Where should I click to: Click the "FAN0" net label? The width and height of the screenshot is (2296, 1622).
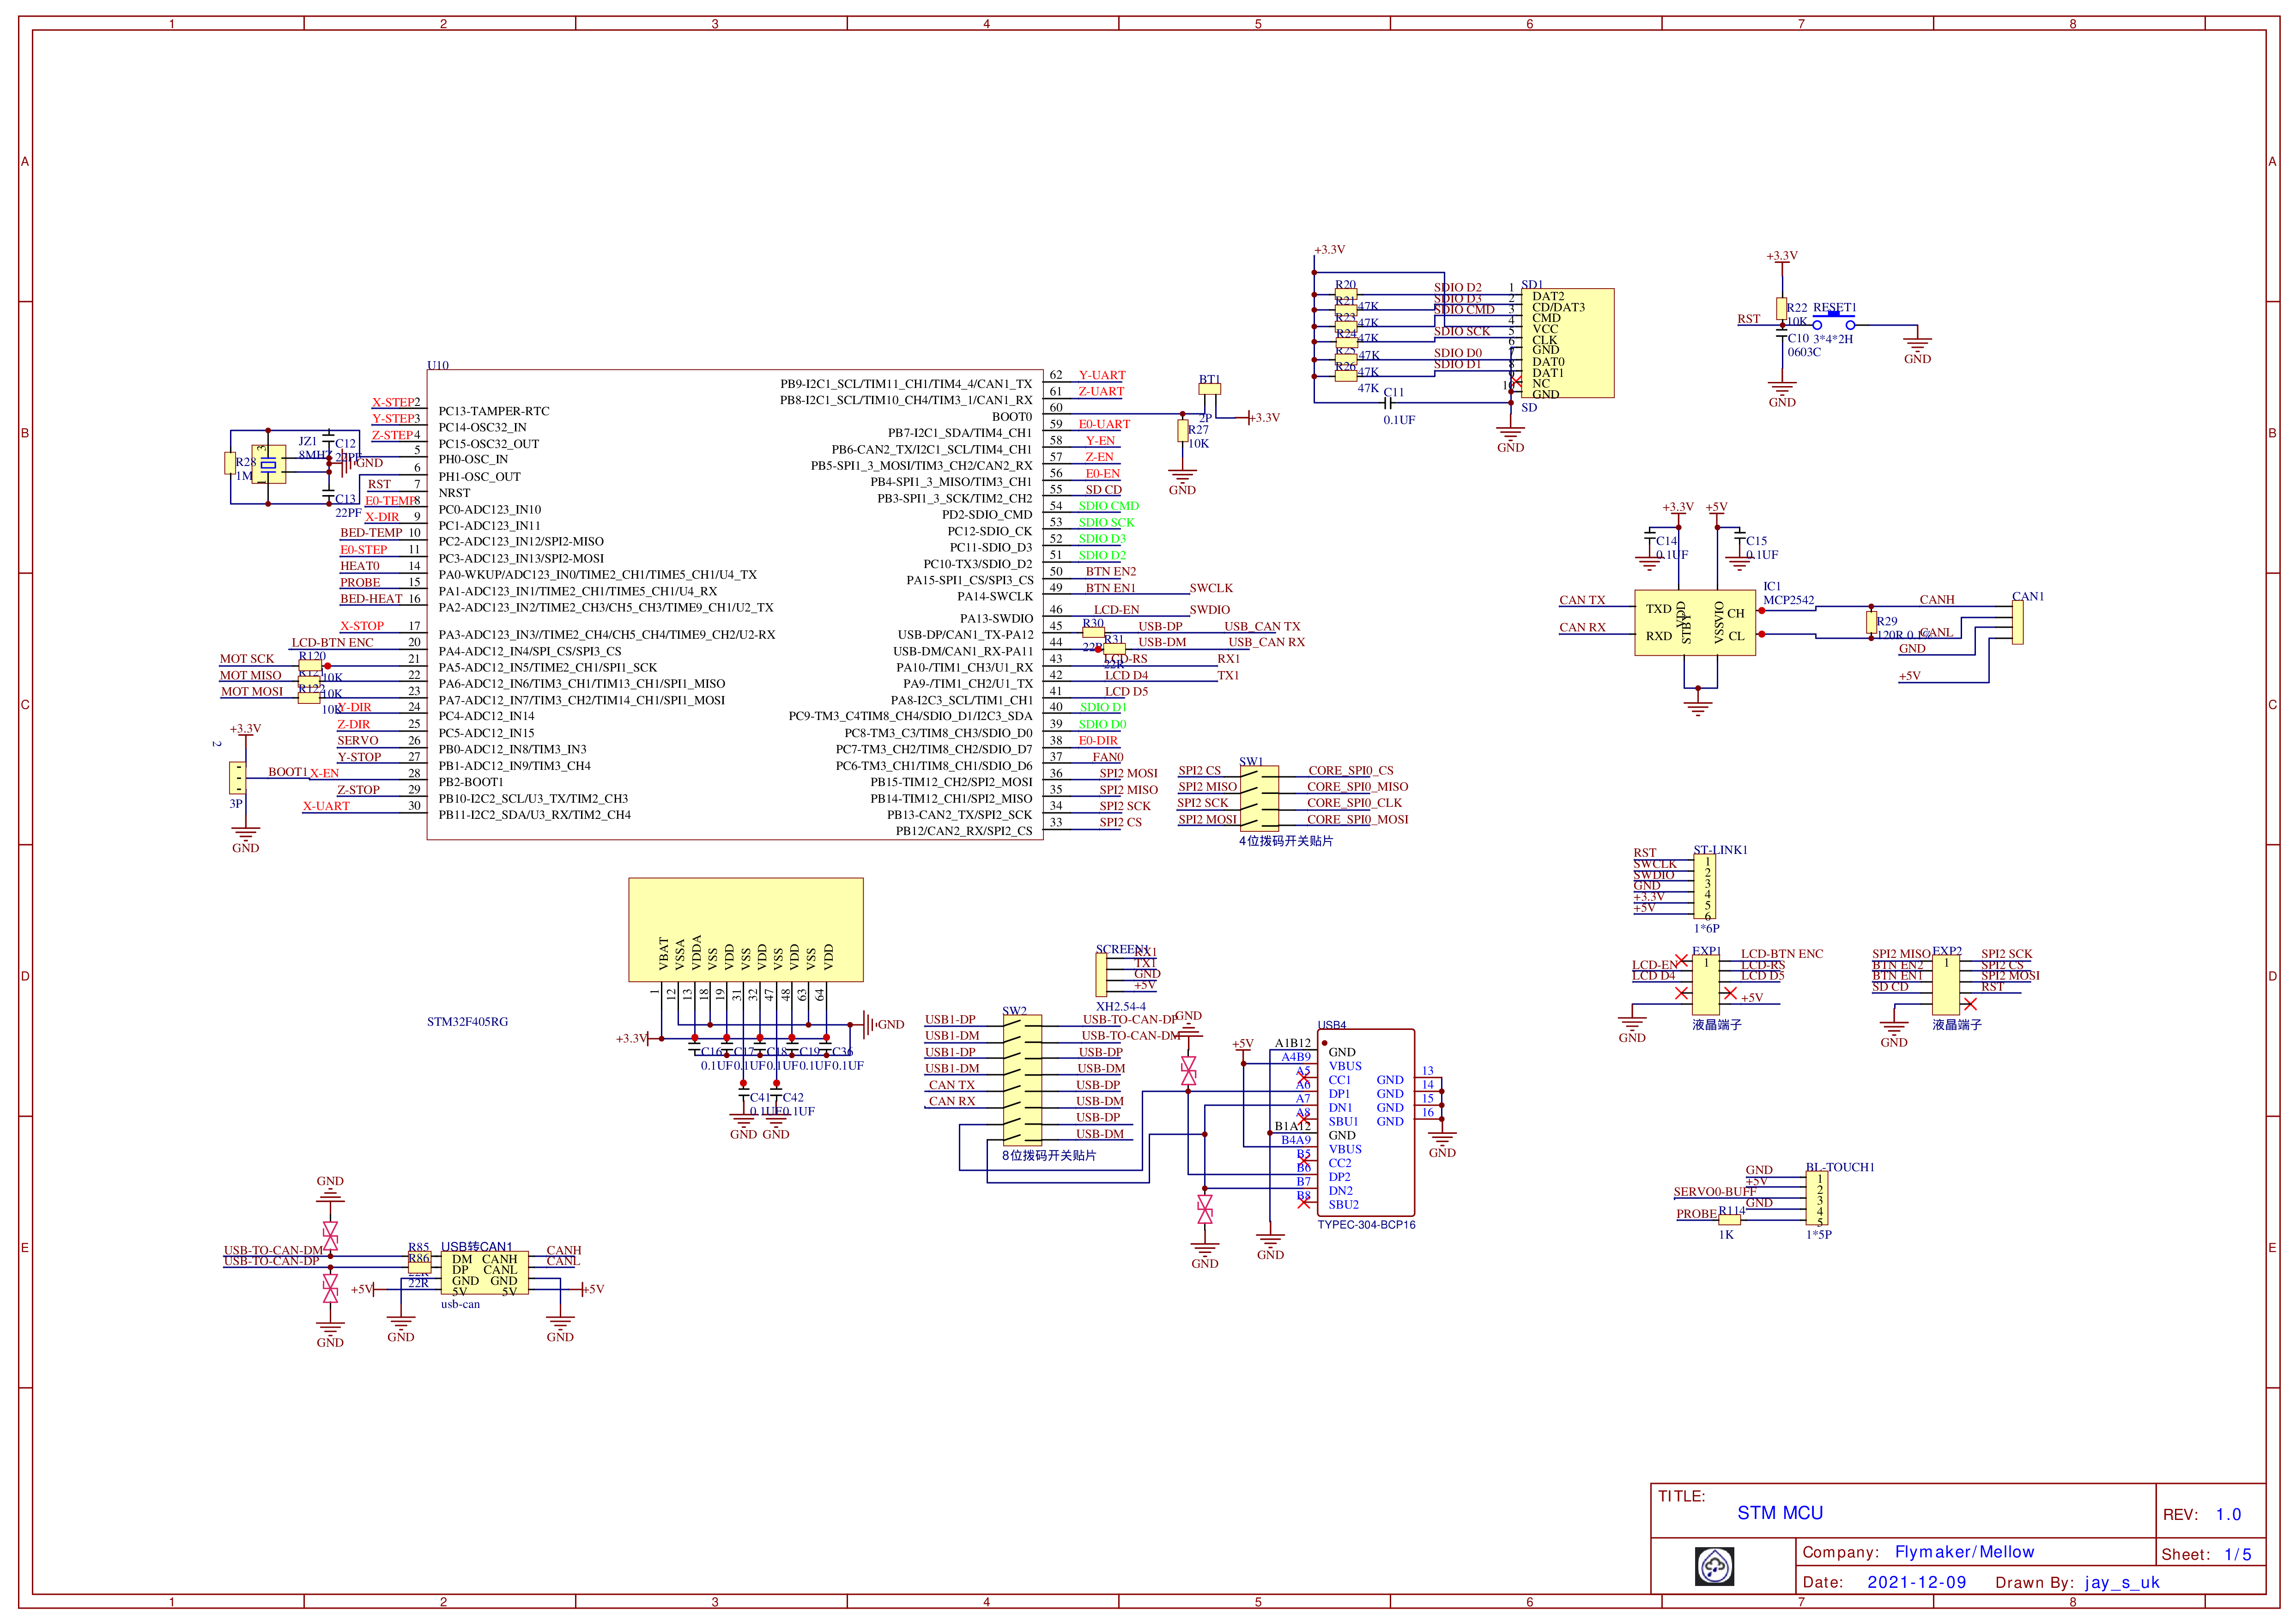click(x=1108, y=757)
